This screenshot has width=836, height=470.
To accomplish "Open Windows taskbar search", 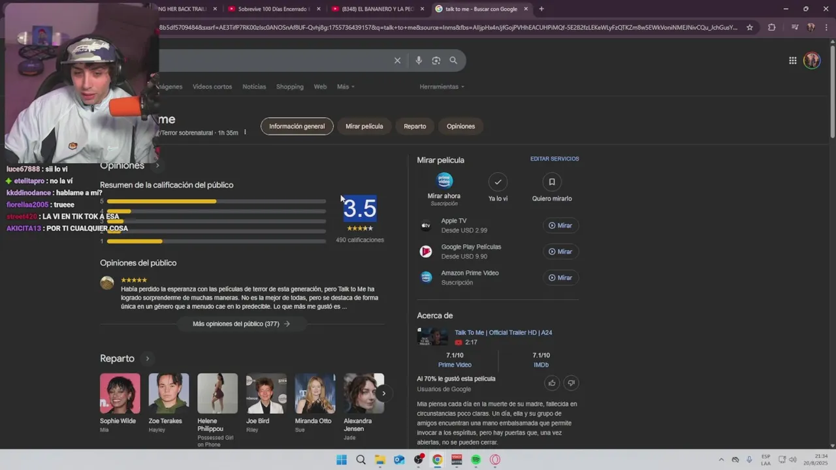I will click(x=361, y=460).
